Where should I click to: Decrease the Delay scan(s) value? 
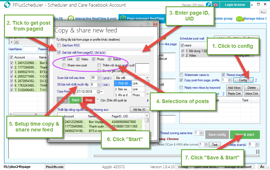click(257, 146)
